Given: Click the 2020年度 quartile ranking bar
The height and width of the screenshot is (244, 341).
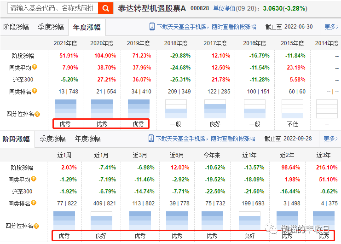Looking at the screenshot, I should 102,109.
